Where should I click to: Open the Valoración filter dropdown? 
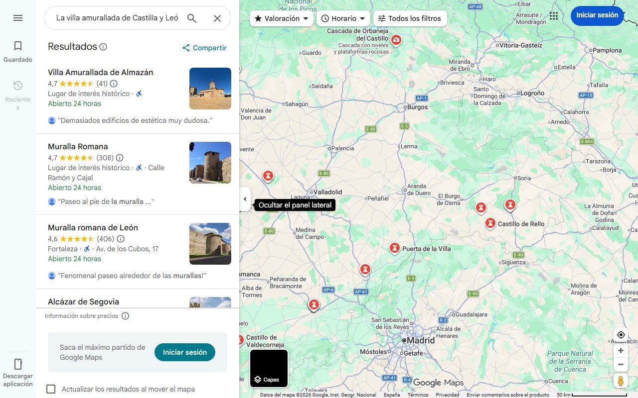pos(281,18)
